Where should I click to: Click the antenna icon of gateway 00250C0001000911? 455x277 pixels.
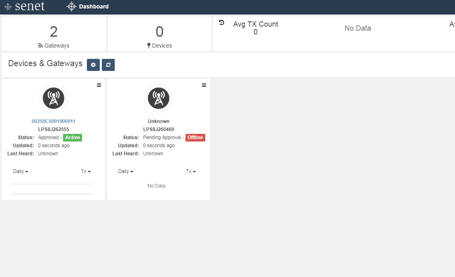(54, 98)
